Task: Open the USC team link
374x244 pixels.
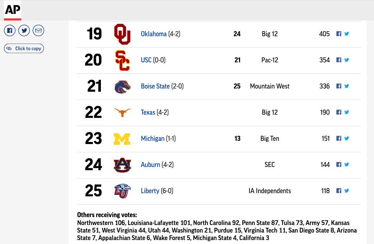Action: tap(146, 60)
